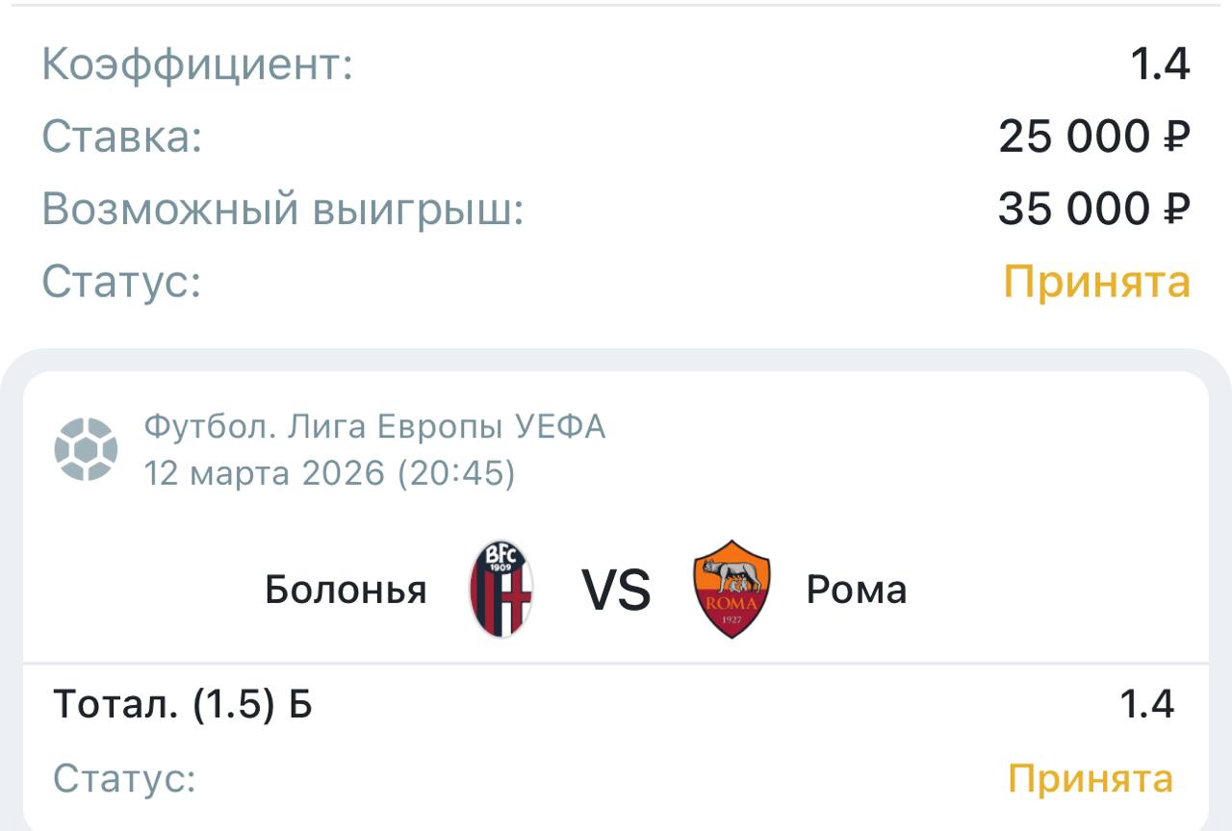This screenshot has width=1232, height=831.
Task: Click the Статус label under Возможный выигрыш
Action: [121, 282]
